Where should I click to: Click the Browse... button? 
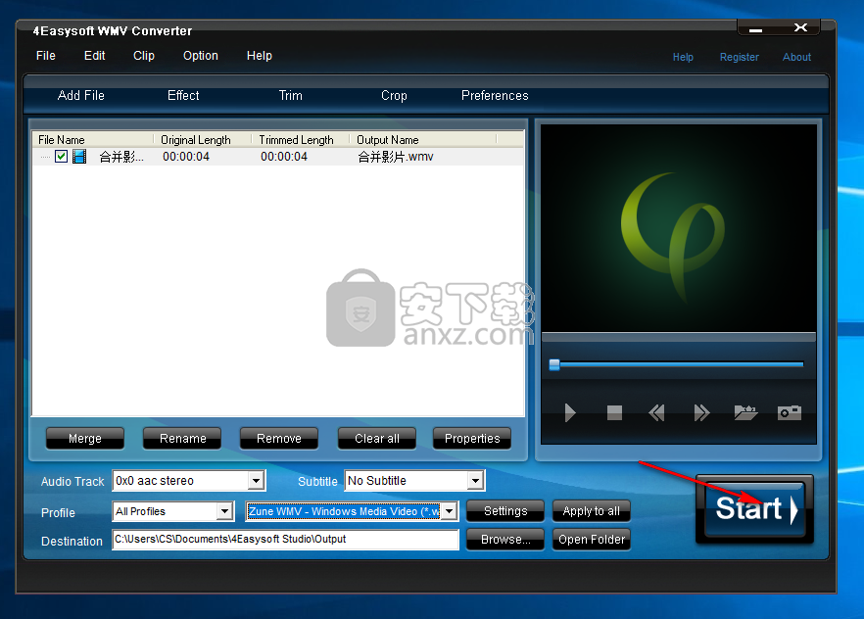pyautogui.click(x=505, y=539)
